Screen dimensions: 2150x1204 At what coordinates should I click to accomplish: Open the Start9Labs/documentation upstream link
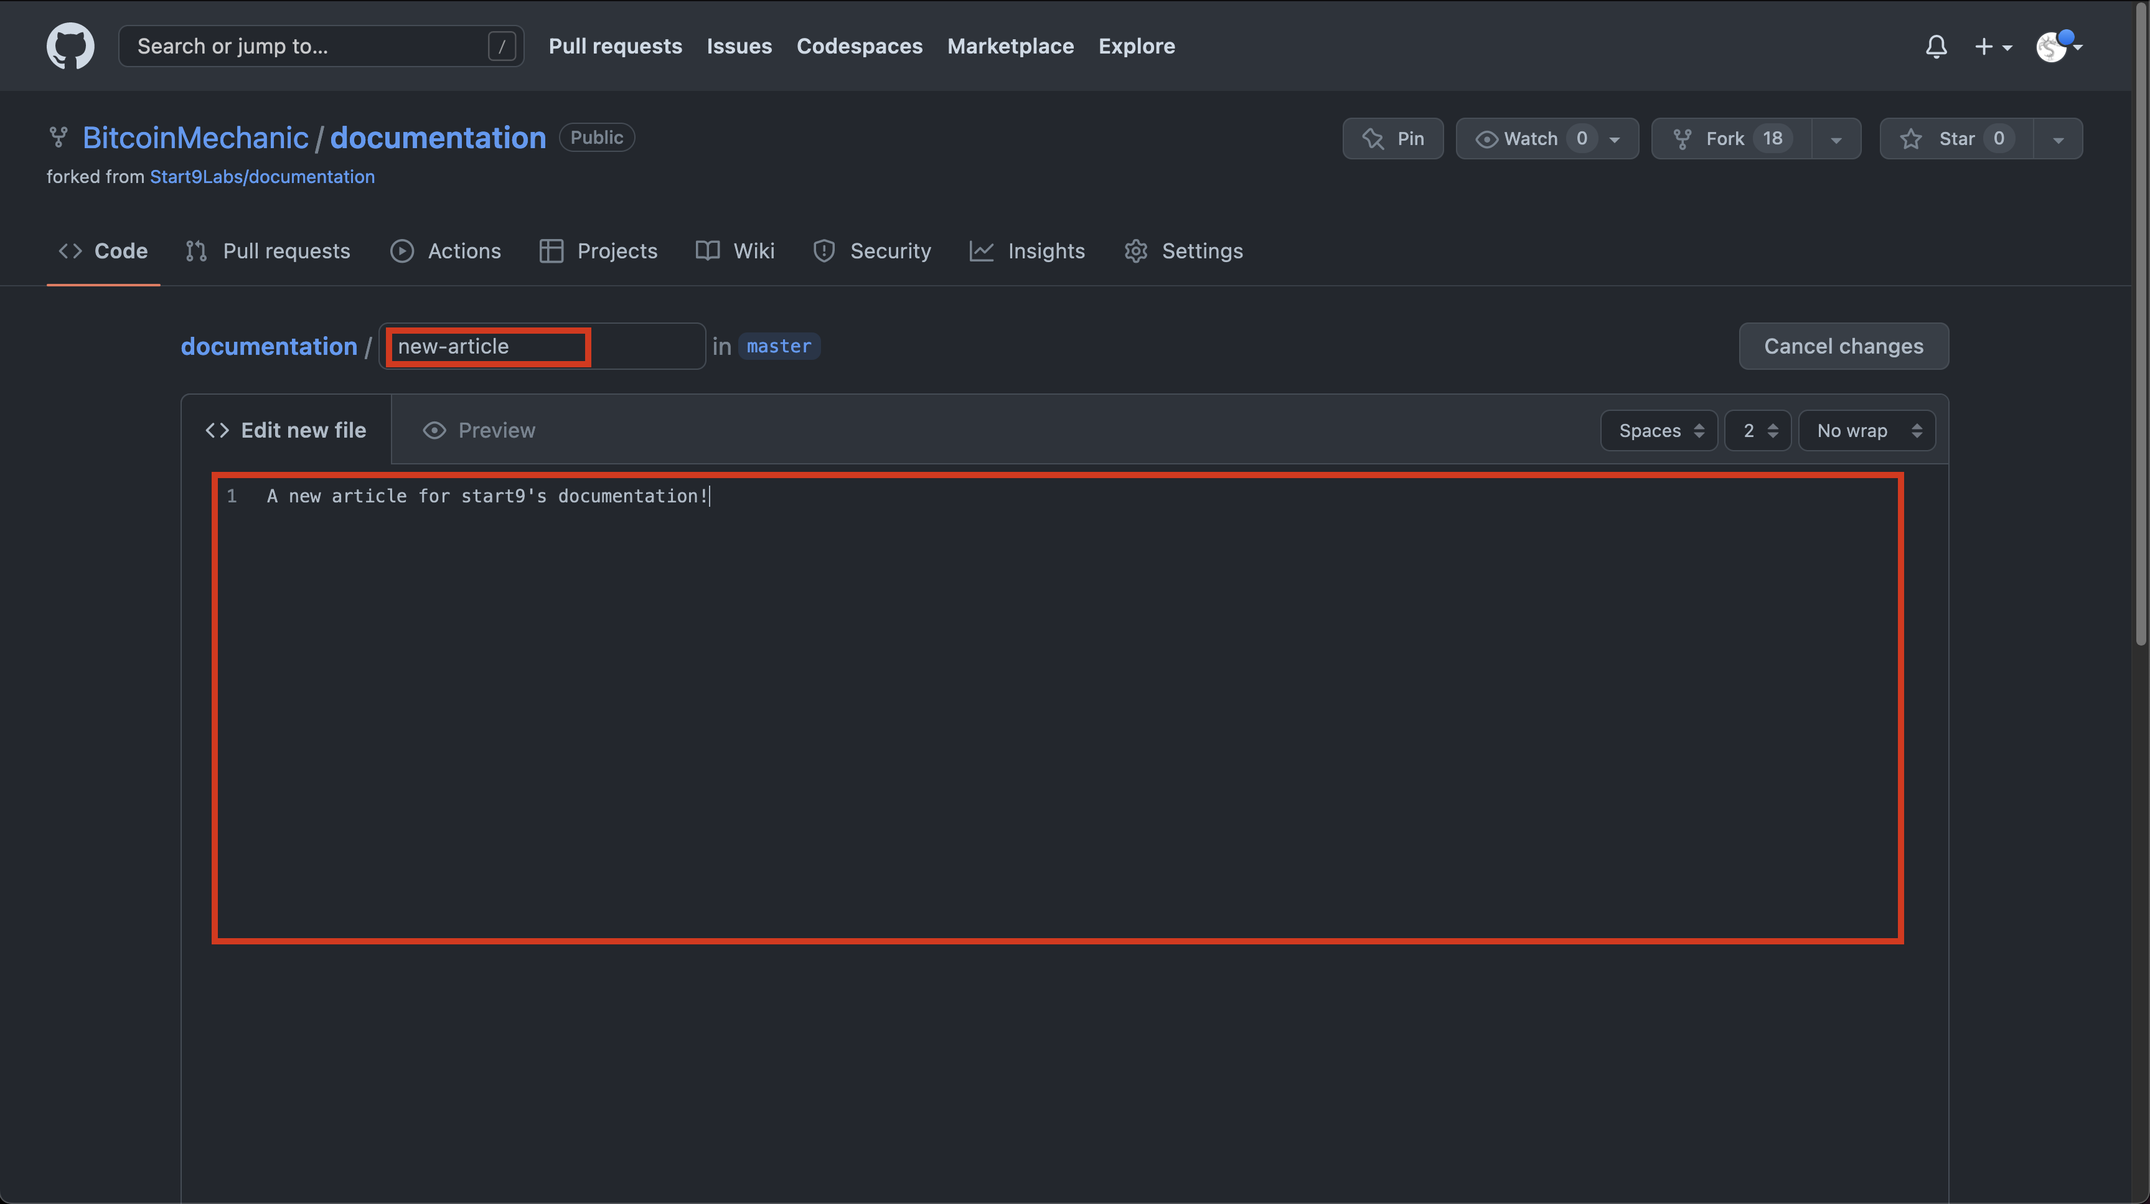tap(262, 177)
